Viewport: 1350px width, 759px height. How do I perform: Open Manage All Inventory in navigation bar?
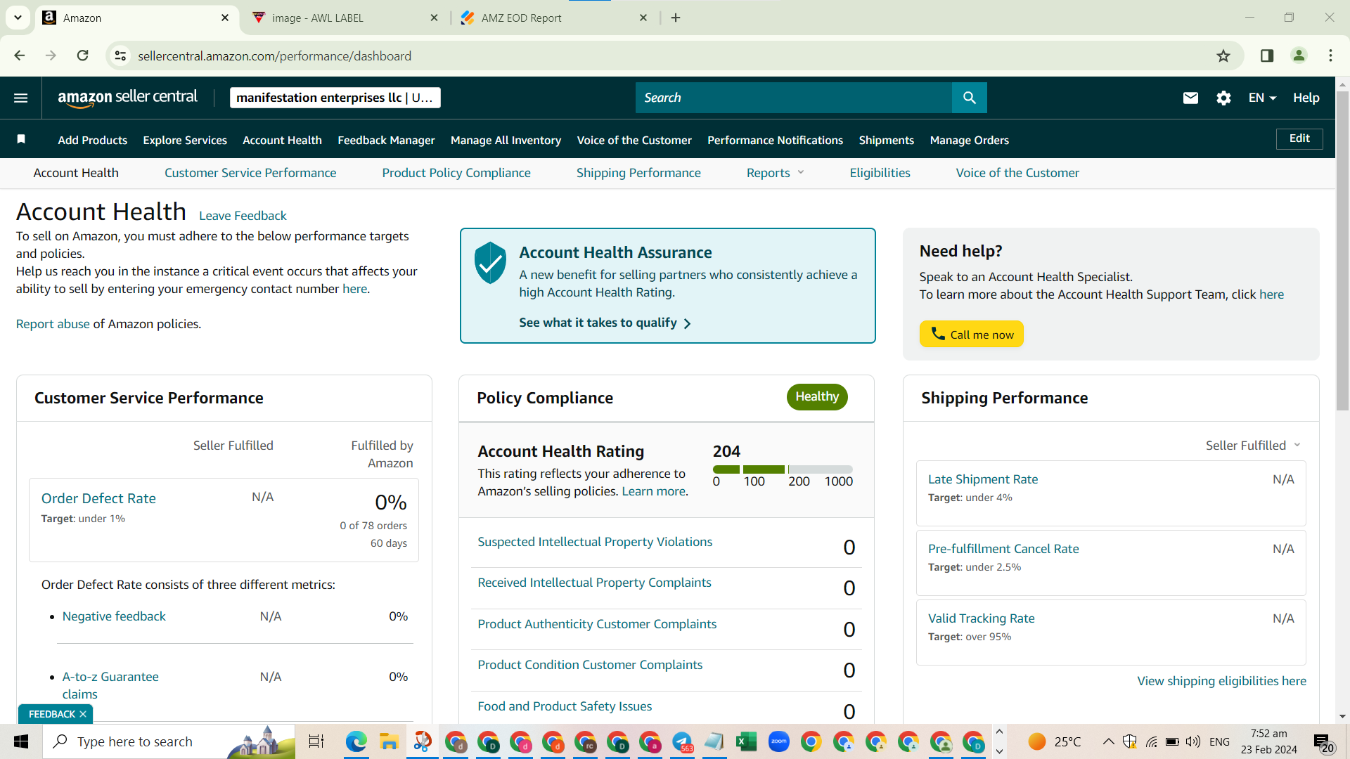pyautogui.click(x=506, y=140)
